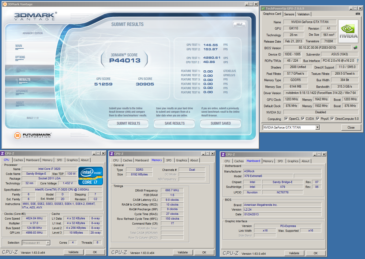Click the GPU Test 1 result 146.55
This screenshot has height=259, width=365.
click(211, 45)
